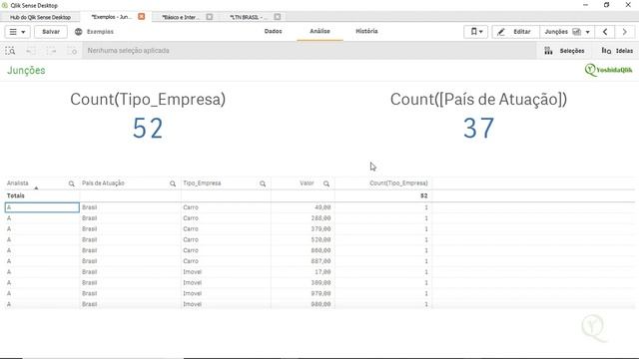Viewport: 639px width, 359px height.
Task: Click the table total value 52
Action: (423, 195)
